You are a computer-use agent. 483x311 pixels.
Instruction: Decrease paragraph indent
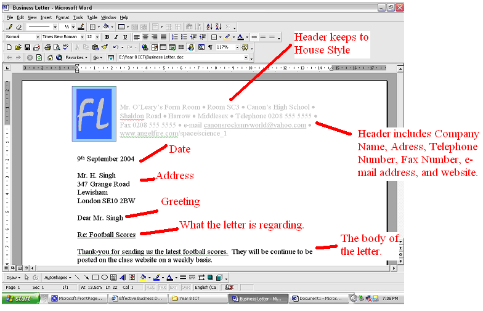point(193,37)
